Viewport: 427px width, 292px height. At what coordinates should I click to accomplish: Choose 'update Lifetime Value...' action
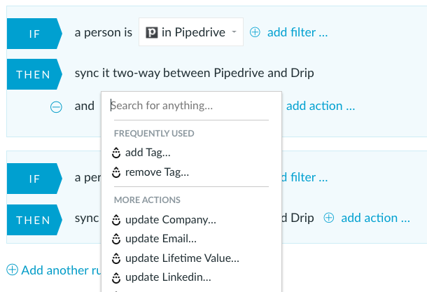point(182,258)
